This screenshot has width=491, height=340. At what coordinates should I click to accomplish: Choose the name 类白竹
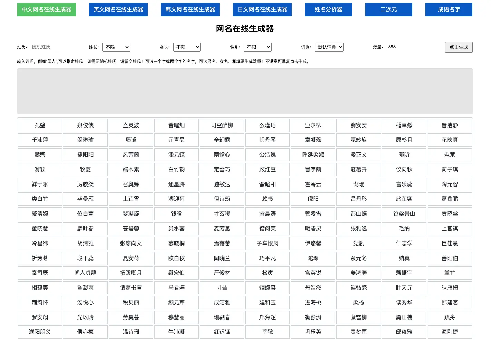[40, 199]
